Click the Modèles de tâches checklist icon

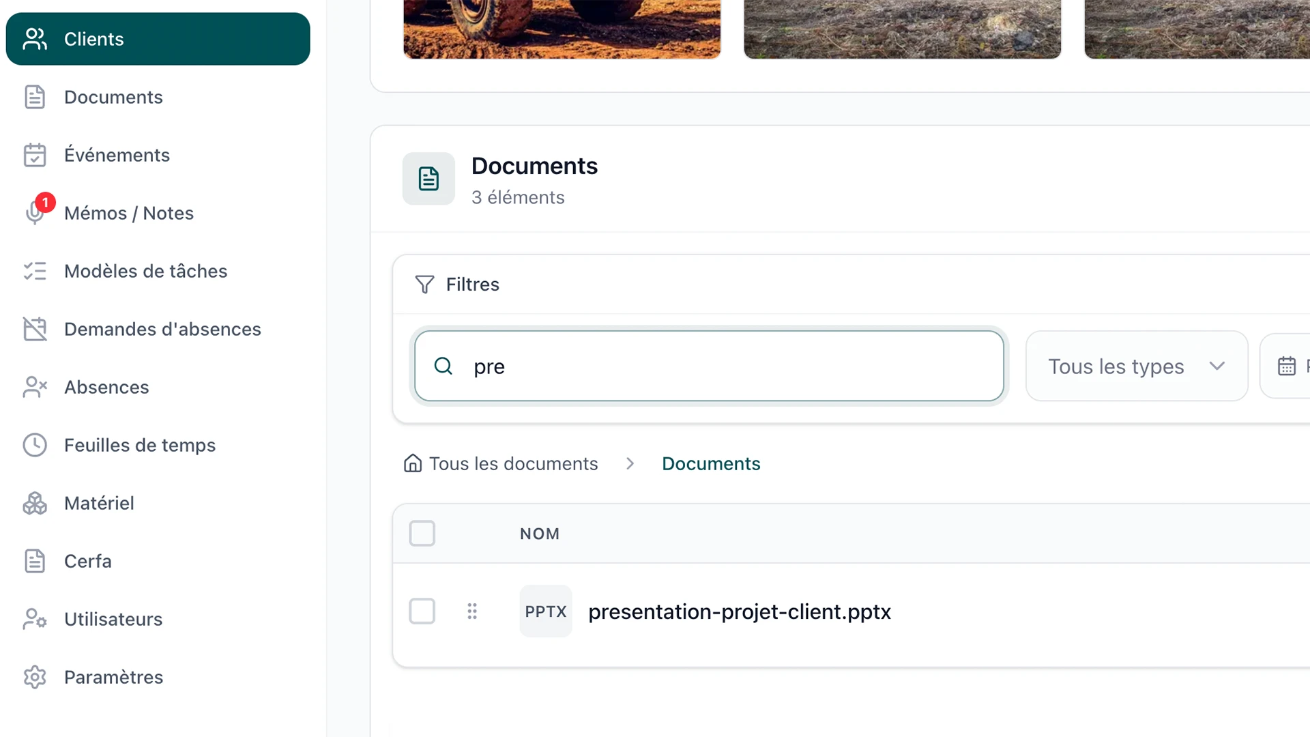[x=35, y=271]
